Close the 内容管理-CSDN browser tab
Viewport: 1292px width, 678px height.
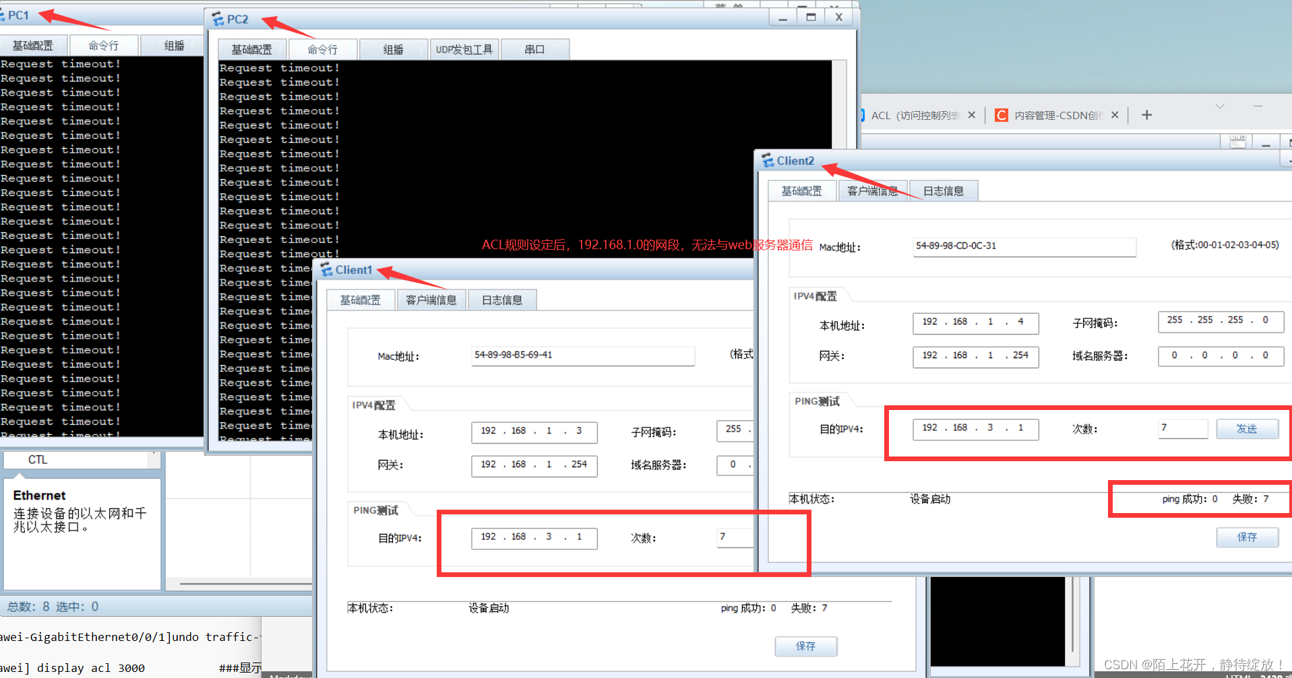pos(1115,115)
